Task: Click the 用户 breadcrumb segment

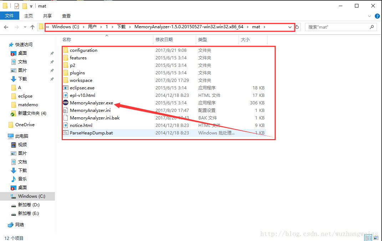Action: 92,27
